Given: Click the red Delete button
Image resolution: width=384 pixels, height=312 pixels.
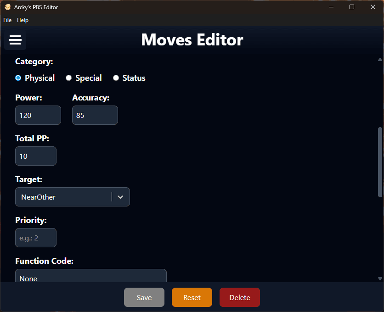Looking at the screenshot, I should click(240, 297).
